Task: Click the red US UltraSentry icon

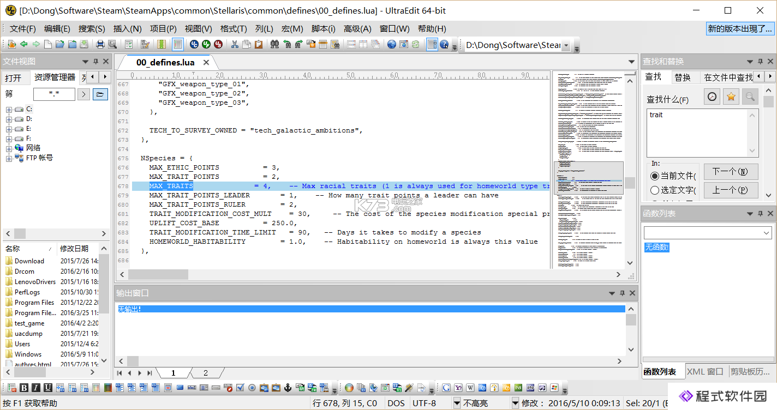Action: (x=218, y=45)
